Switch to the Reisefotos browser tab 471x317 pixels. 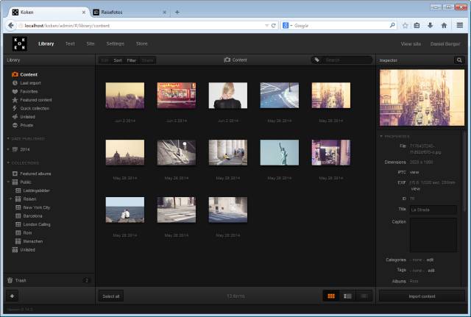coord(130,13)
